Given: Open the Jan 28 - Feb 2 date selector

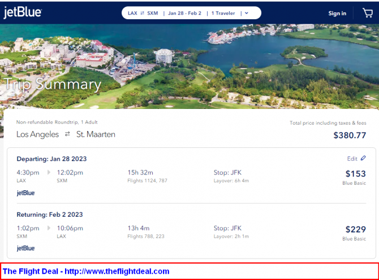Looking at the screenshot, I should click(184, 13).
